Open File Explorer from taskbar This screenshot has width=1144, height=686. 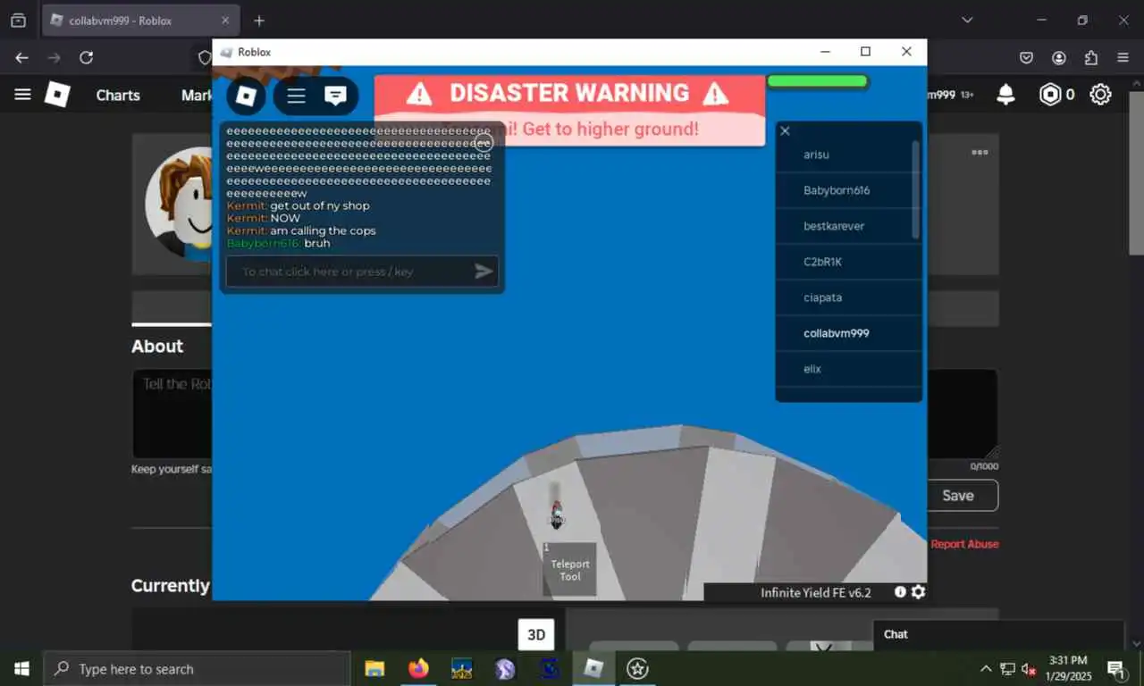click(374, 668)
